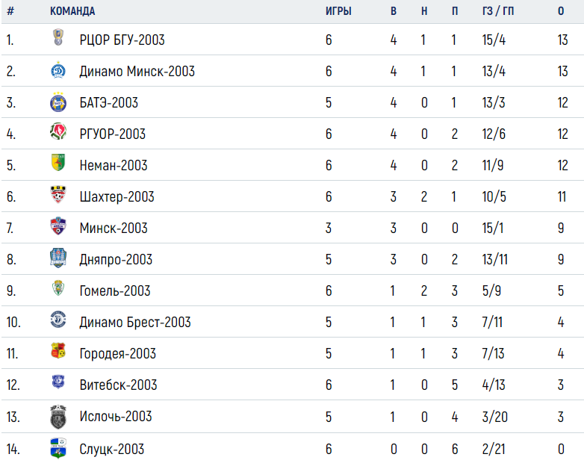Click the Динамо Минск-2003 club crest
This screenshot has width=584, height=463.
tap(58, 70)
